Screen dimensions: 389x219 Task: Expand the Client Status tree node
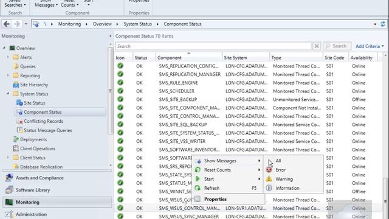[8, 158]
